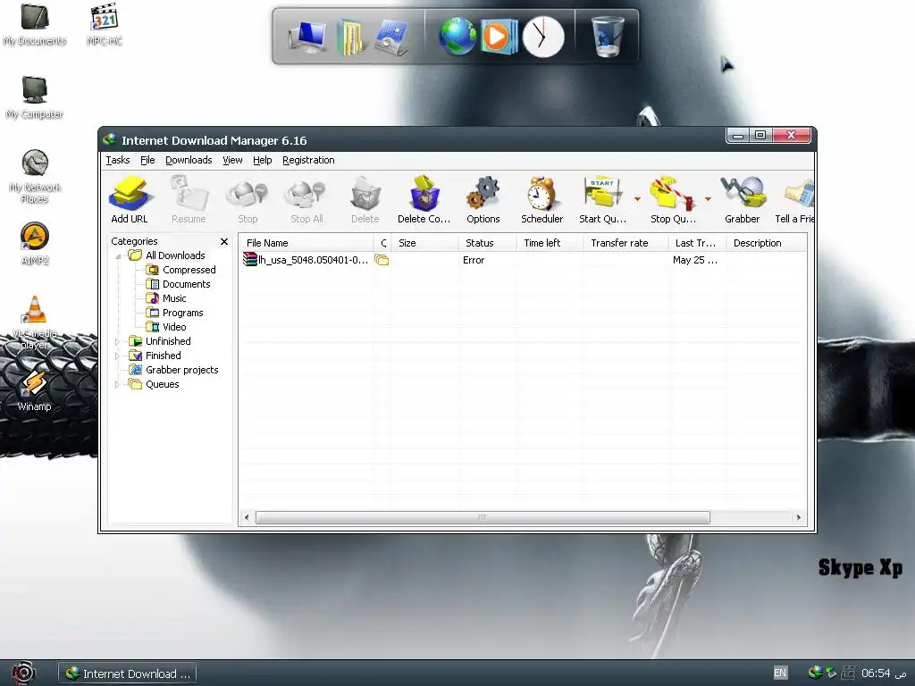
Task: Click the Stop All toolbar icon
Action: (306, 200)
